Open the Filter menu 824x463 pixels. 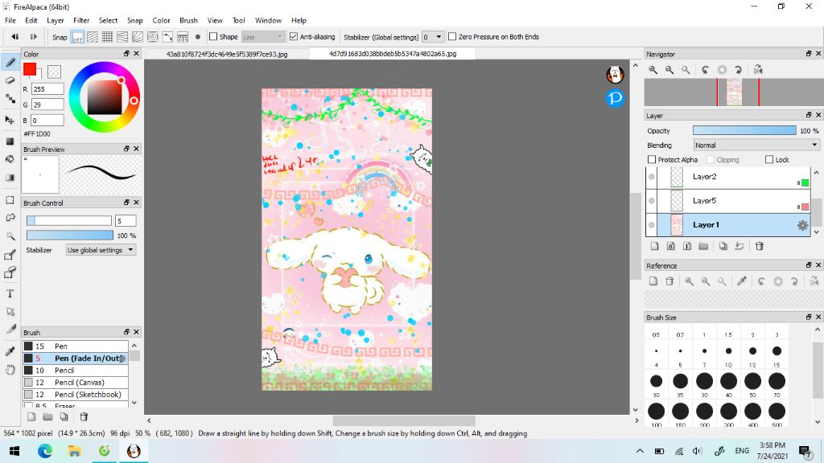[81, 20]
